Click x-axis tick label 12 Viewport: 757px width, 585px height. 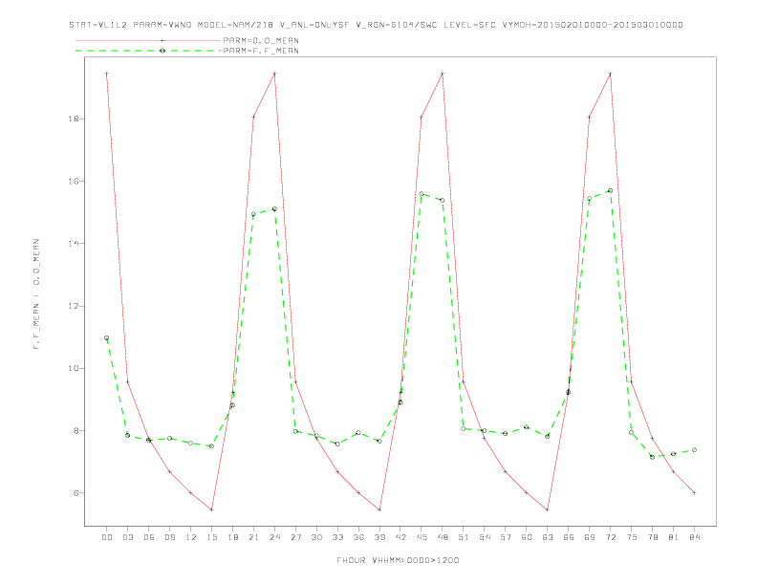(x=191, y=537)
